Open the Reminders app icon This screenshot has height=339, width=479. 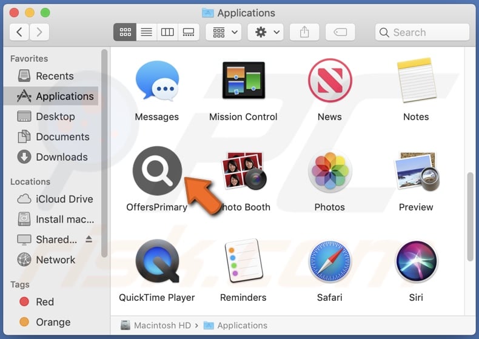(x=244, y=261)
